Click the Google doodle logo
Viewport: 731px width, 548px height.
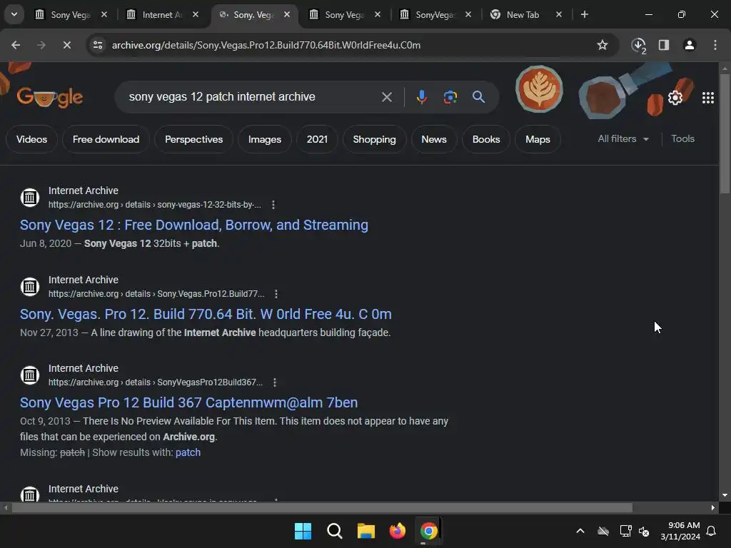(50, 97)
